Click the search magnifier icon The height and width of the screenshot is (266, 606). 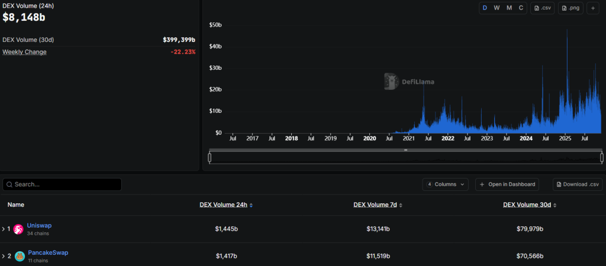[x=9, y=184]
